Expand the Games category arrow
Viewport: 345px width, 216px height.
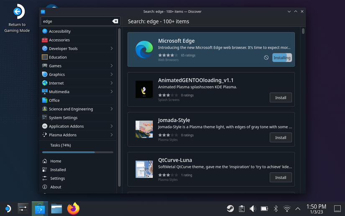112,66
